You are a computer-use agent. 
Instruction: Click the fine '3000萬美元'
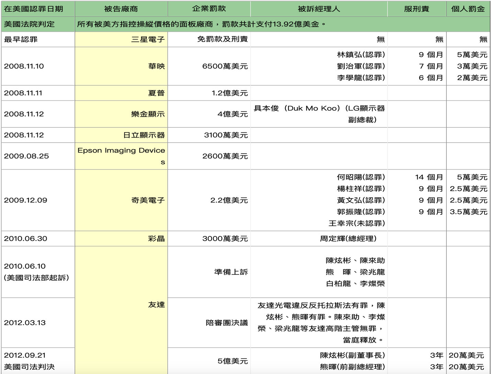tap(225, 238)
